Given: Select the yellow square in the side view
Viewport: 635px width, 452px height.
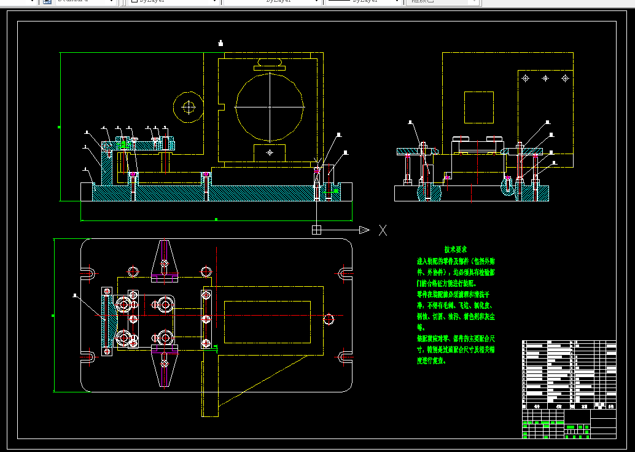Looking at the screenshot, I should click(x=478, y=107).
